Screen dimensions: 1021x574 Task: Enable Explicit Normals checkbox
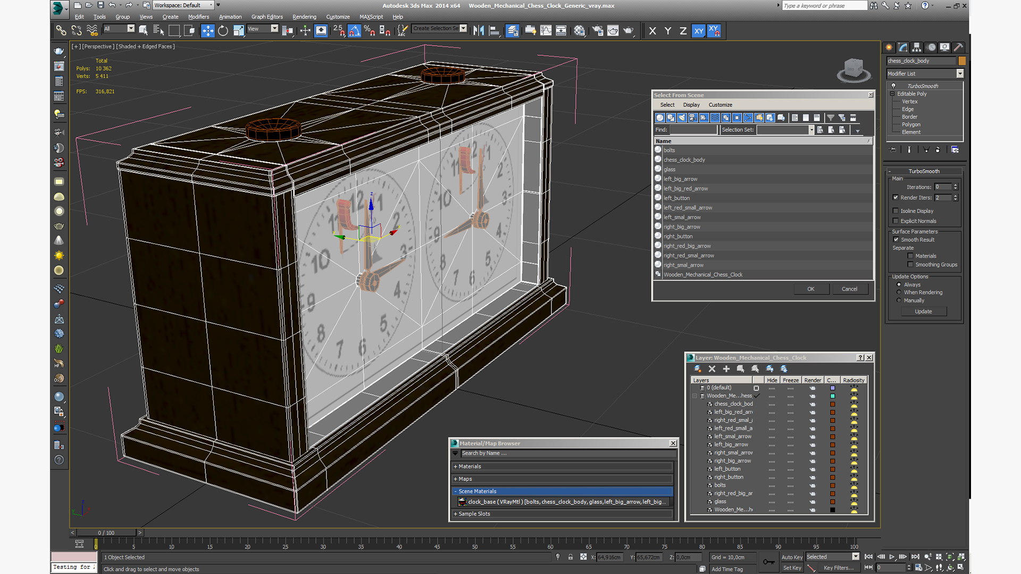point(896,221)
